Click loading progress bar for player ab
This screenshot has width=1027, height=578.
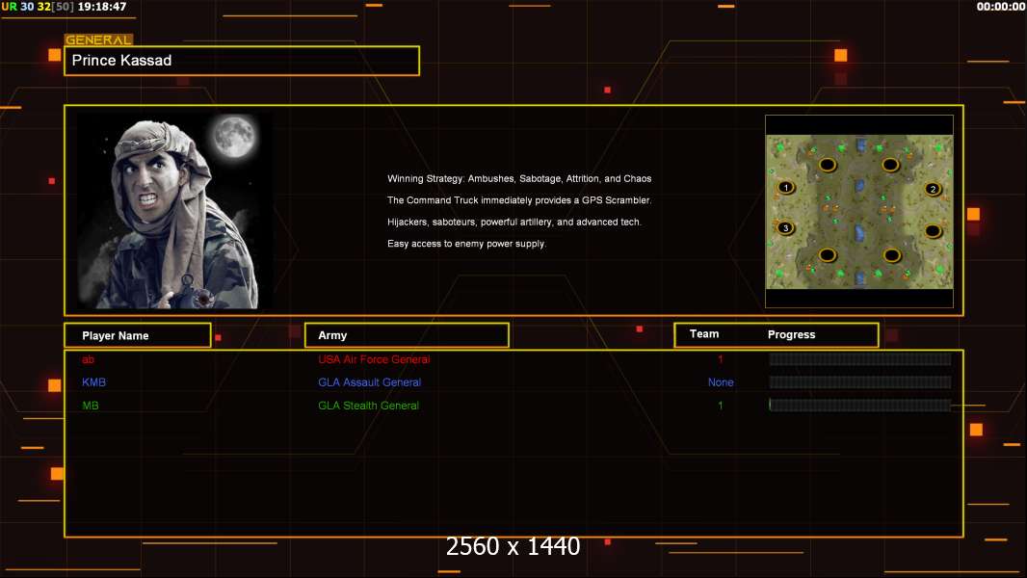point(860,358)
